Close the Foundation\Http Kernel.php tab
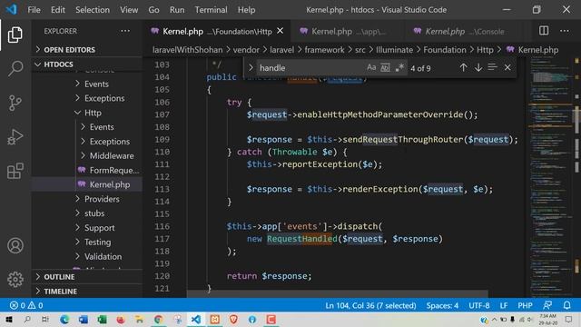This screenshot has height=327, width=581. click(x=281, y=31)
